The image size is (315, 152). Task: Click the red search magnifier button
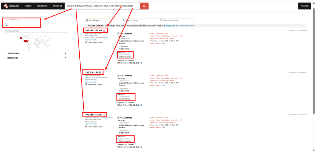(144, 6)
